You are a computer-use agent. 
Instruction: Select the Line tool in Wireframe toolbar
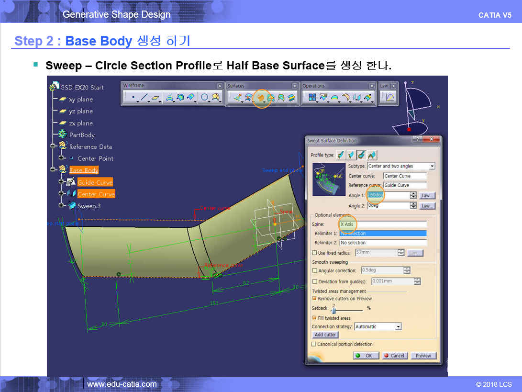pos(144,98)
